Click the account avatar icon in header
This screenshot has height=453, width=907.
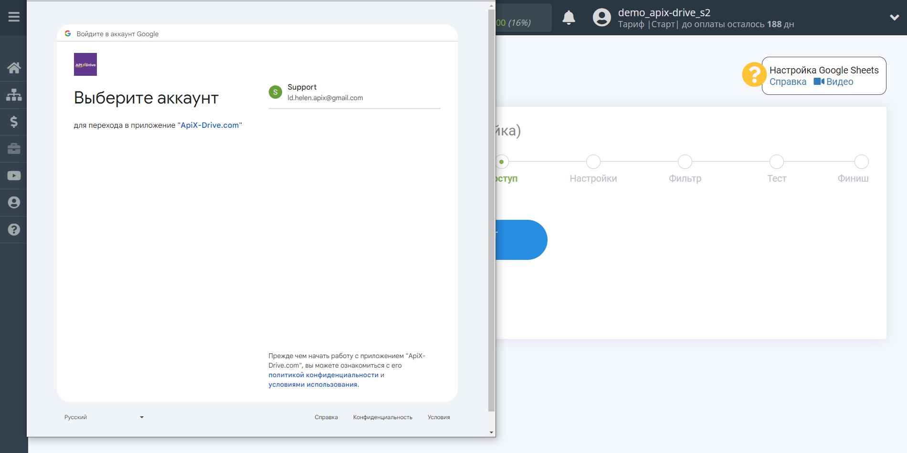click(x=601, y=18)
